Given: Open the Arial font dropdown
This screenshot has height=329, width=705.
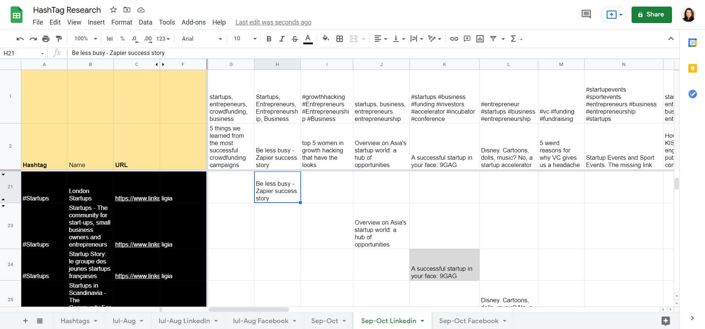Looking at the screenshot, I should (202, 39).
